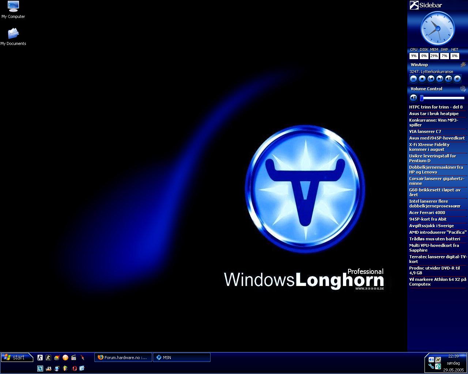Click the CPU 9% meter box
The height and width of the screenshot is (374, 468).
click(414, 56)
